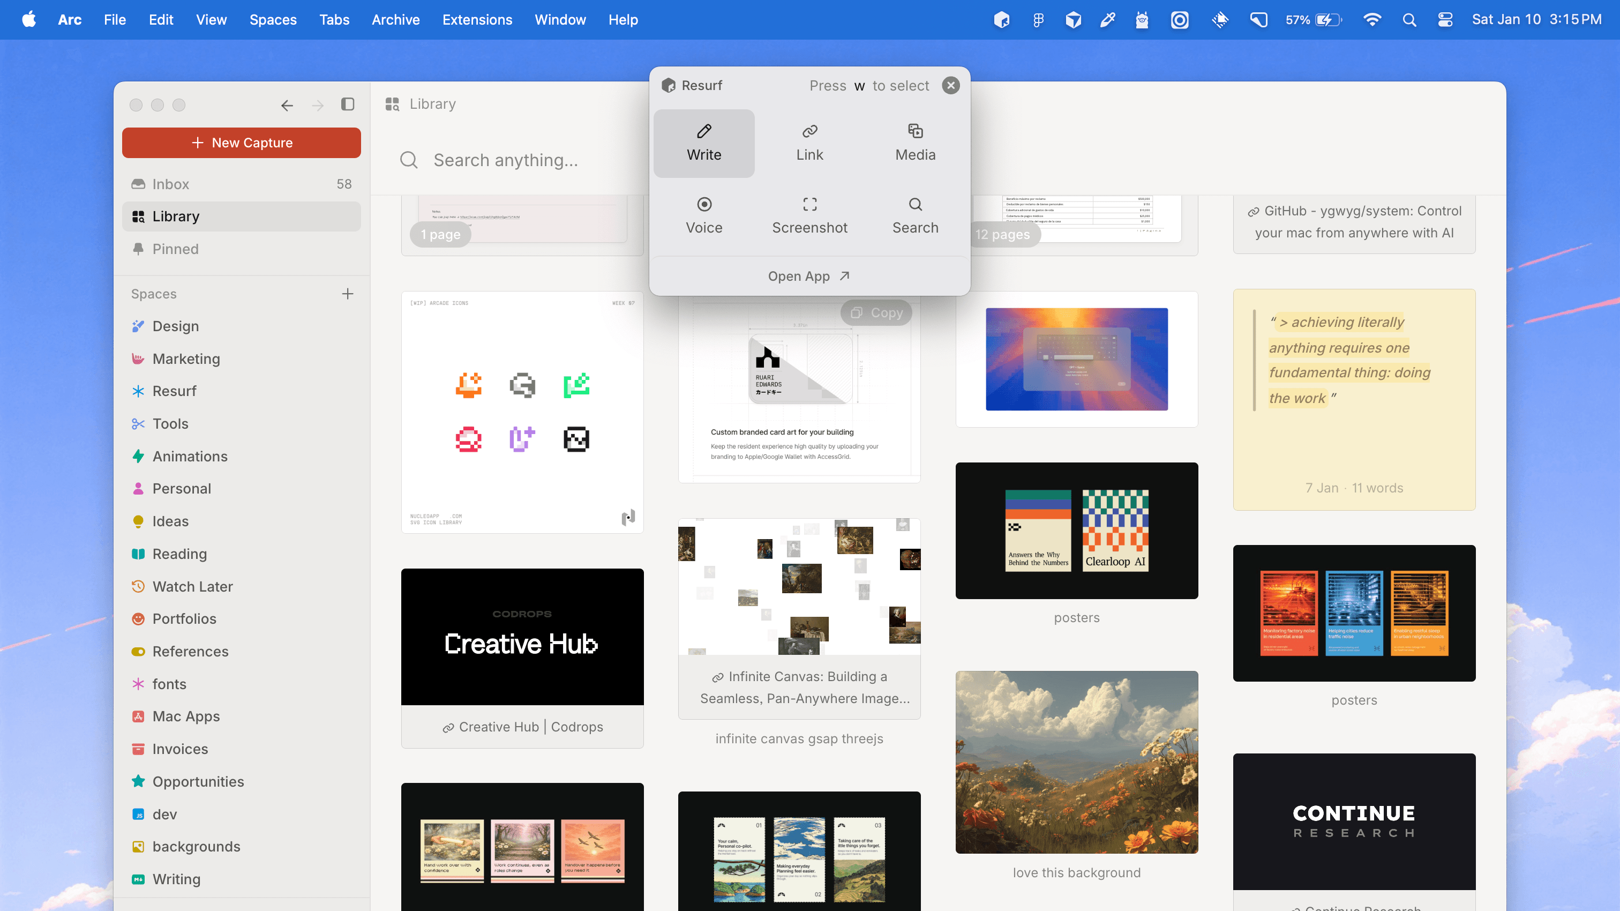Choose the Link capture option
The width and height of the screenshot is (1620, 911).
(x=809, y=144)
